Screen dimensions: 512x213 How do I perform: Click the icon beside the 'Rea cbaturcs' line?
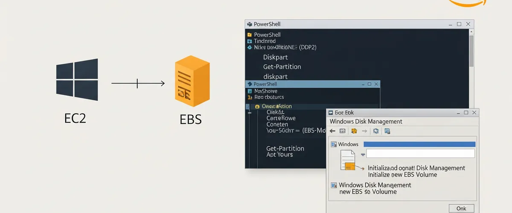(250, 97)
